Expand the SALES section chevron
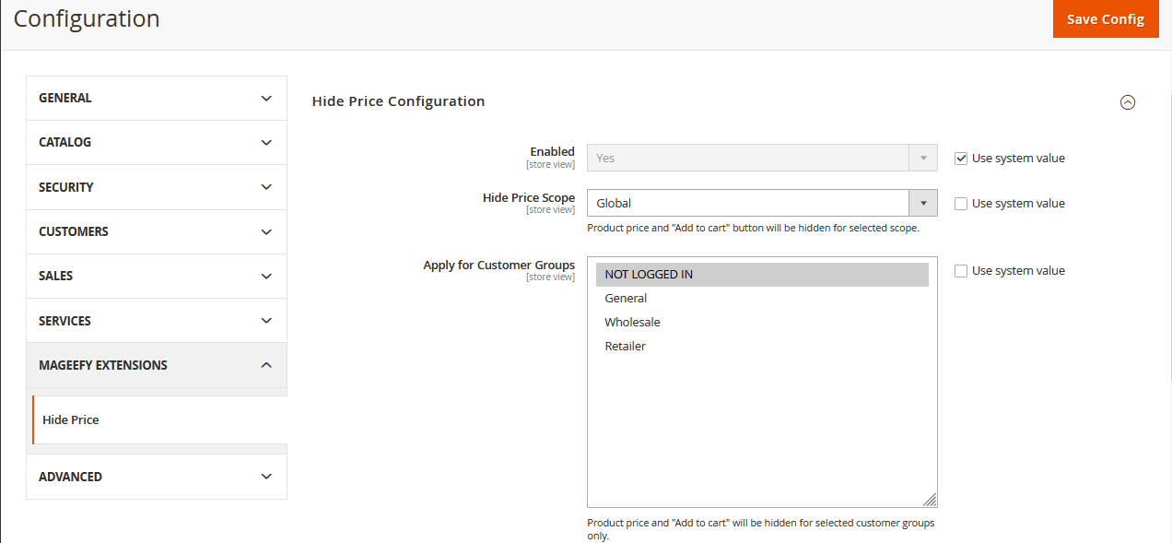This screenshot has height=543, width=1172. (x=266, y=276)
